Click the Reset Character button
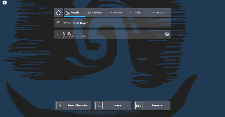This screenshot has height=117, width=225. tap(73, 105)
